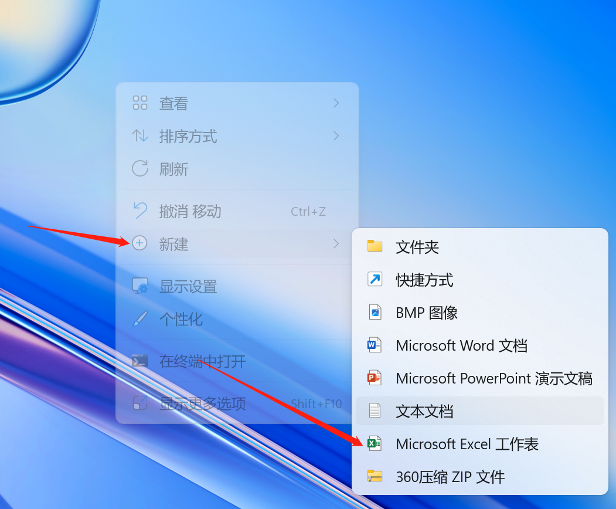Click the folder icon in the submenu

pos(375,246)
